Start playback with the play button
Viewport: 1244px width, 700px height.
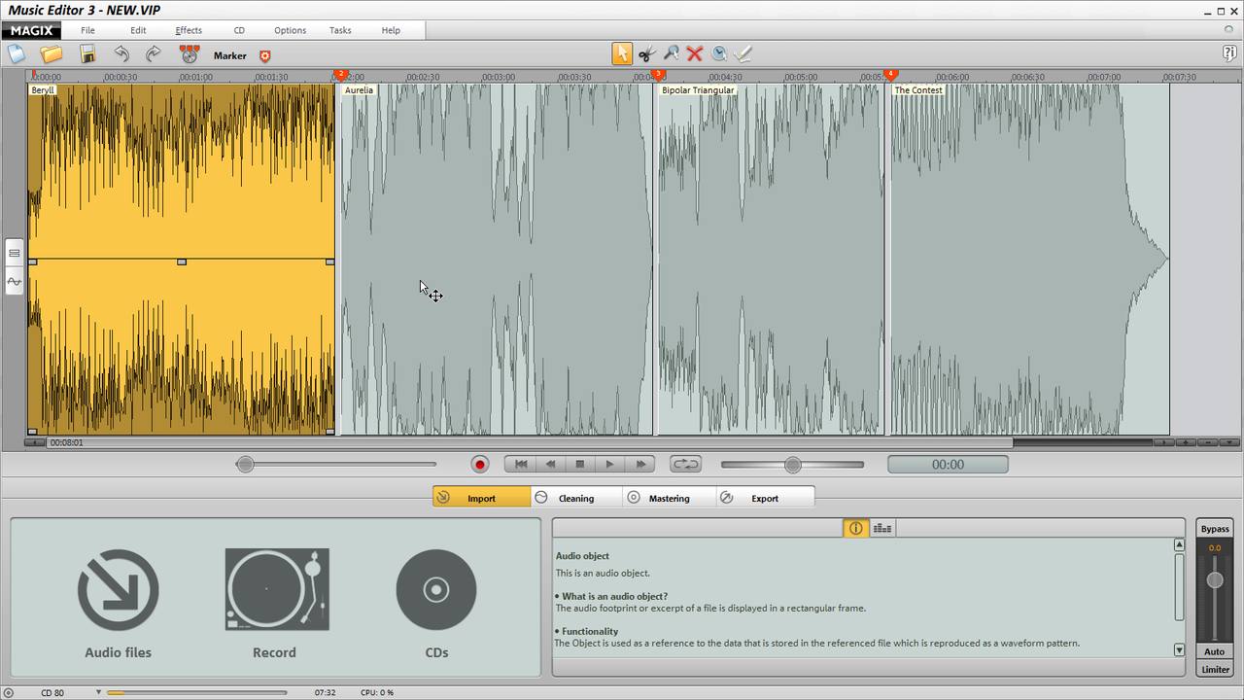coord(610,465)
